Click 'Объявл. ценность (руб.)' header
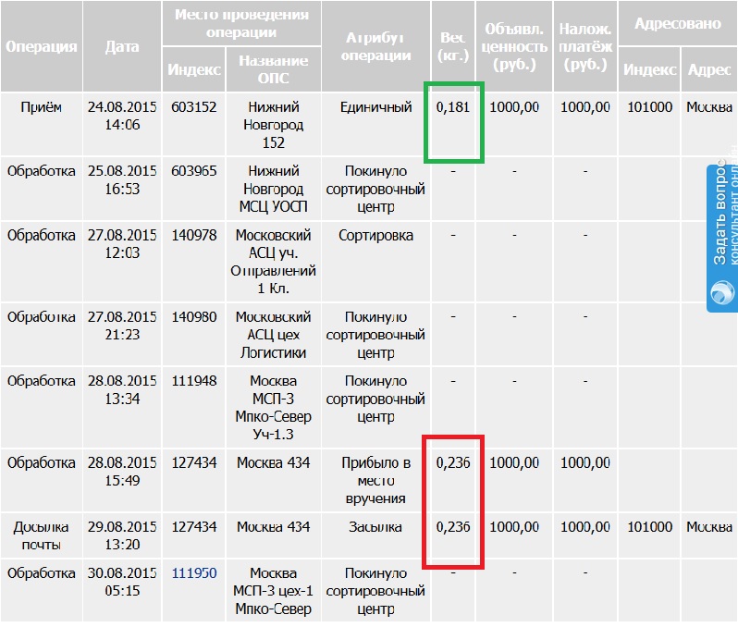The height and width of the screenshot is (627, 738). pyautogui.click(x=514, y=46)
